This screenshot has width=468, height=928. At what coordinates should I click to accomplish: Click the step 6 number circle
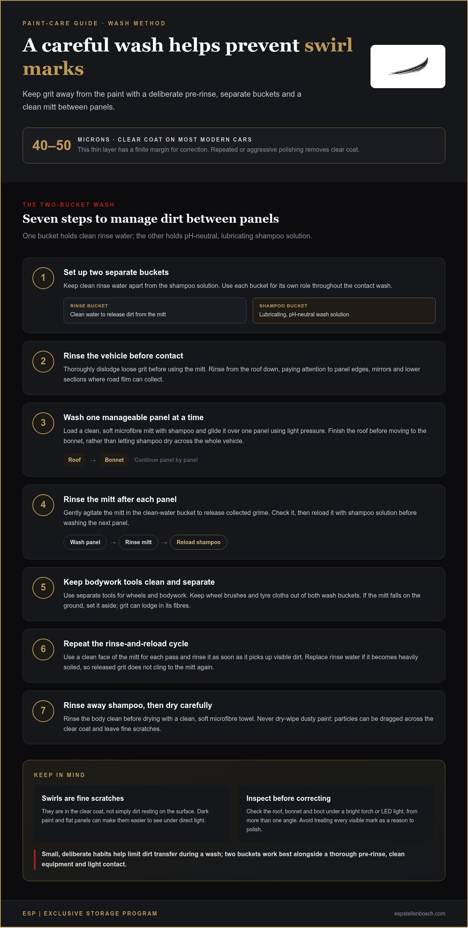click(43, 649)
